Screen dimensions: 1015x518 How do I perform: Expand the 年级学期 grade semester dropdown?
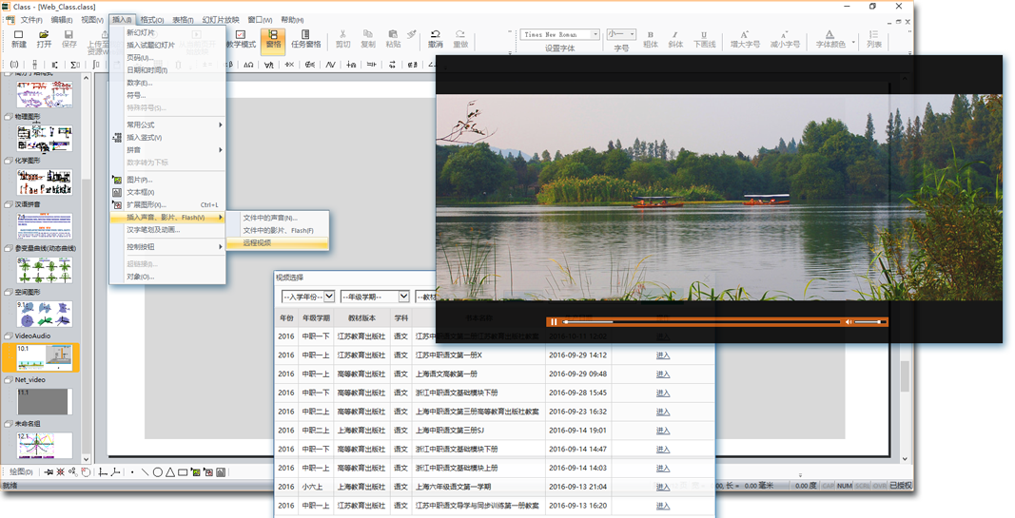point(403,297)
